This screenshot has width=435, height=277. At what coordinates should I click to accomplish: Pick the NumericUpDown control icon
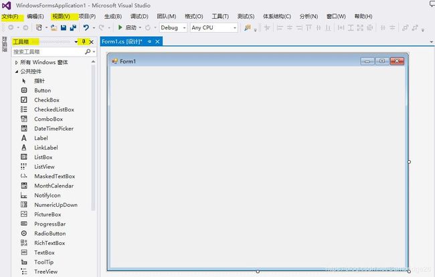[x=24, y=205]
